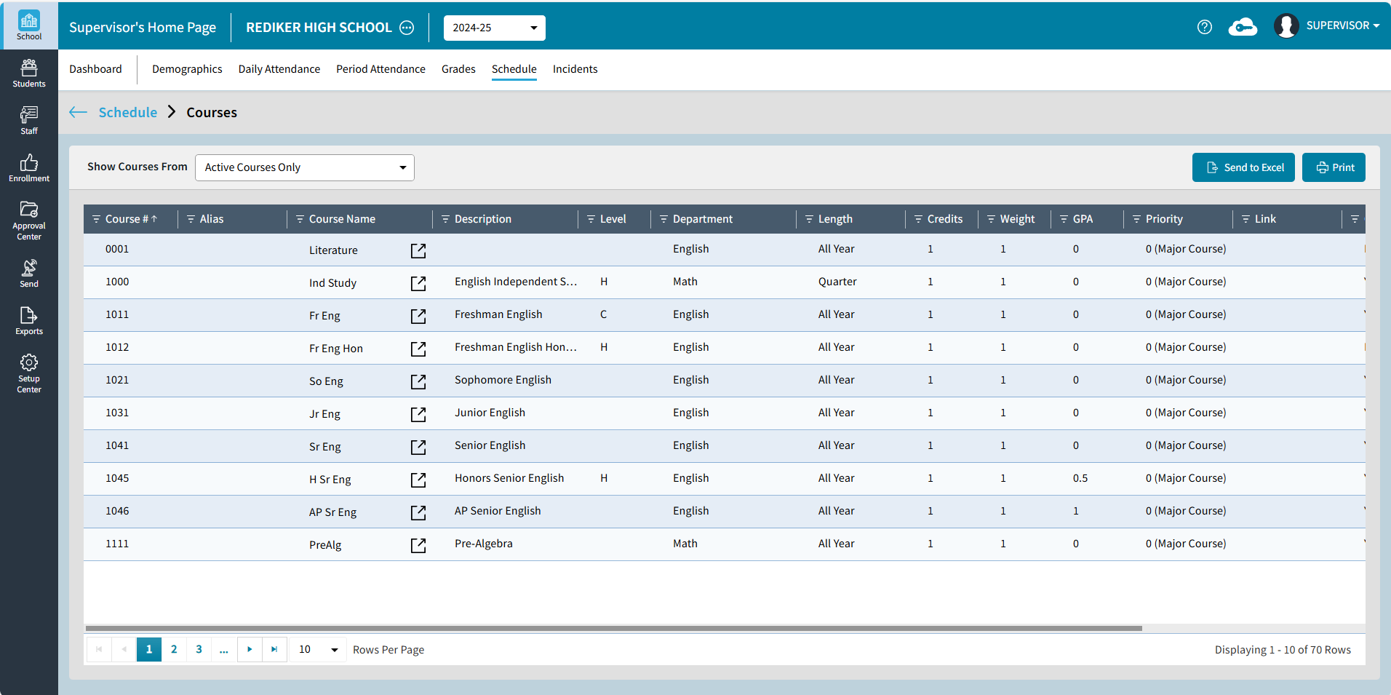Click the back arrow beside Schedule
The width and height of the screenshot is (1391, 695).
[78, 112]
